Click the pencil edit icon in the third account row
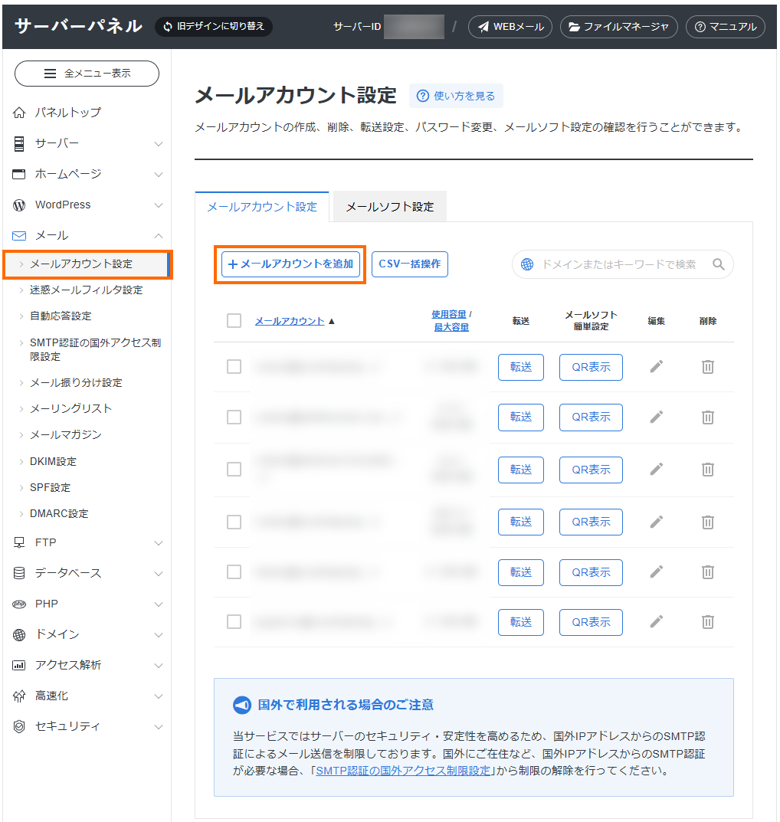This screenshot has height=822, width=780. tap(657, 469)
